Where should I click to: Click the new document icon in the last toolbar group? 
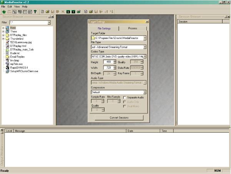point(86,12)
